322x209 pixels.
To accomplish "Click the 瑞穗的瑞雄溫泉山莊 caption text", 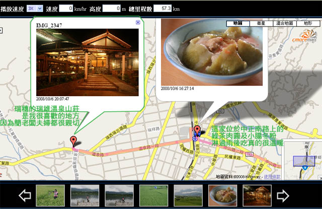I will [x=47, y=109].
